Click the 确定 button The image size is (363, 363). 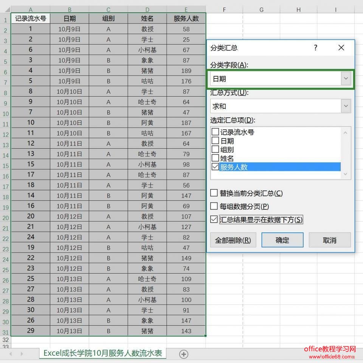[282, 240]
